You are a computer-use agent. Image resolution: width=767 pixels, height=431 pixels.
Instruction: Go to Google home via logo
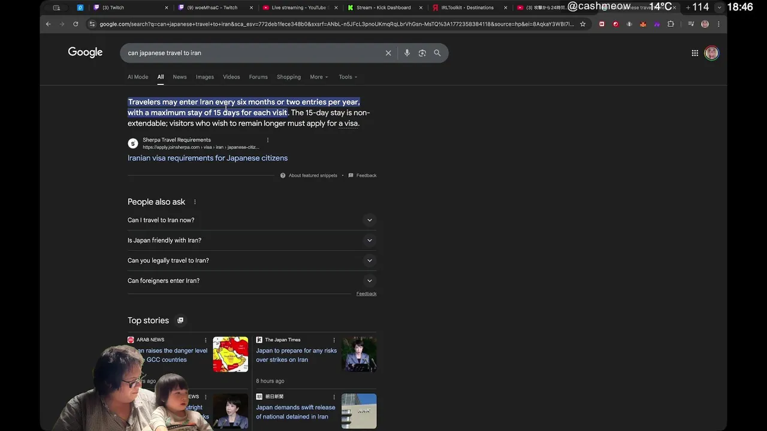pos(85,52)
